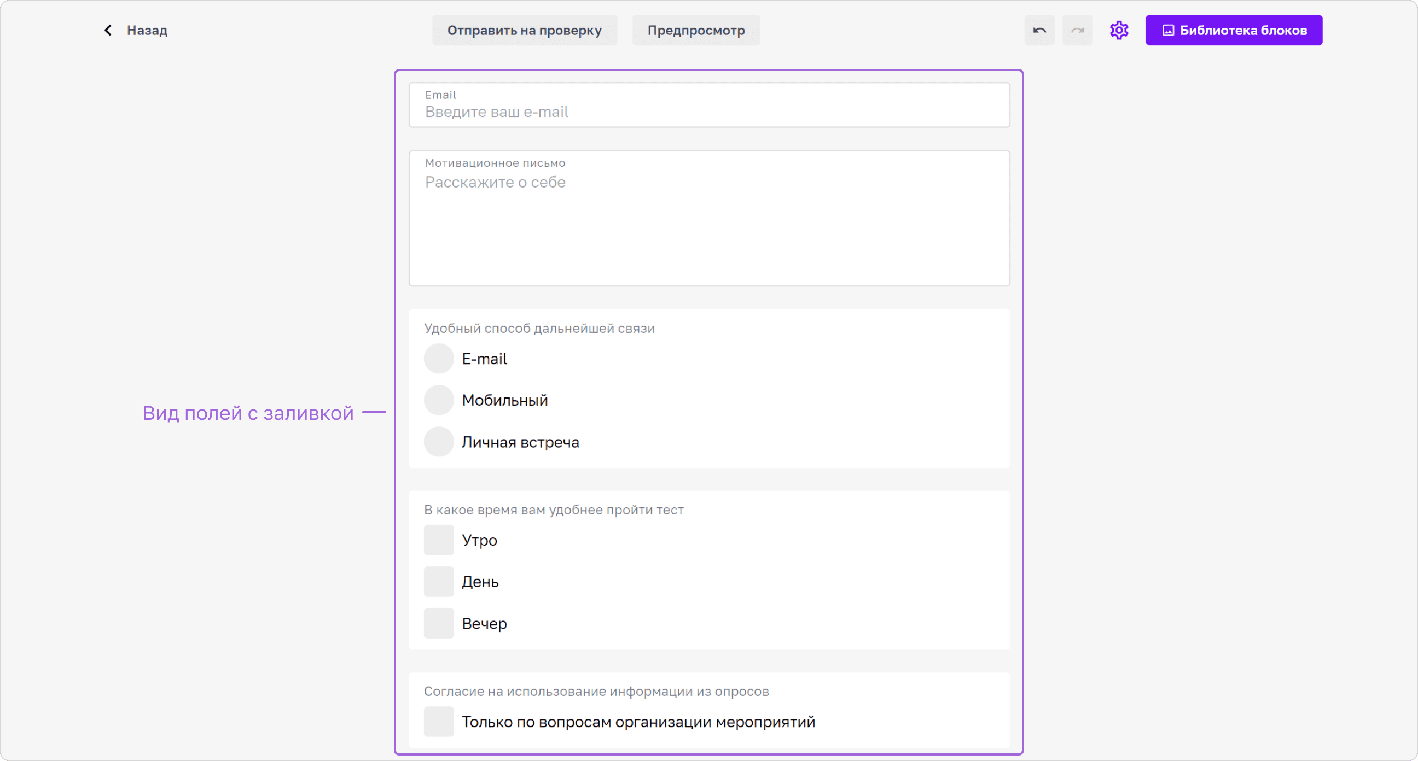Image resolution: width=1418 pixels, height=761 pixels.
Task: Tick Только по вопросам организации мероприятий checkbox
Action: (439, 722)
